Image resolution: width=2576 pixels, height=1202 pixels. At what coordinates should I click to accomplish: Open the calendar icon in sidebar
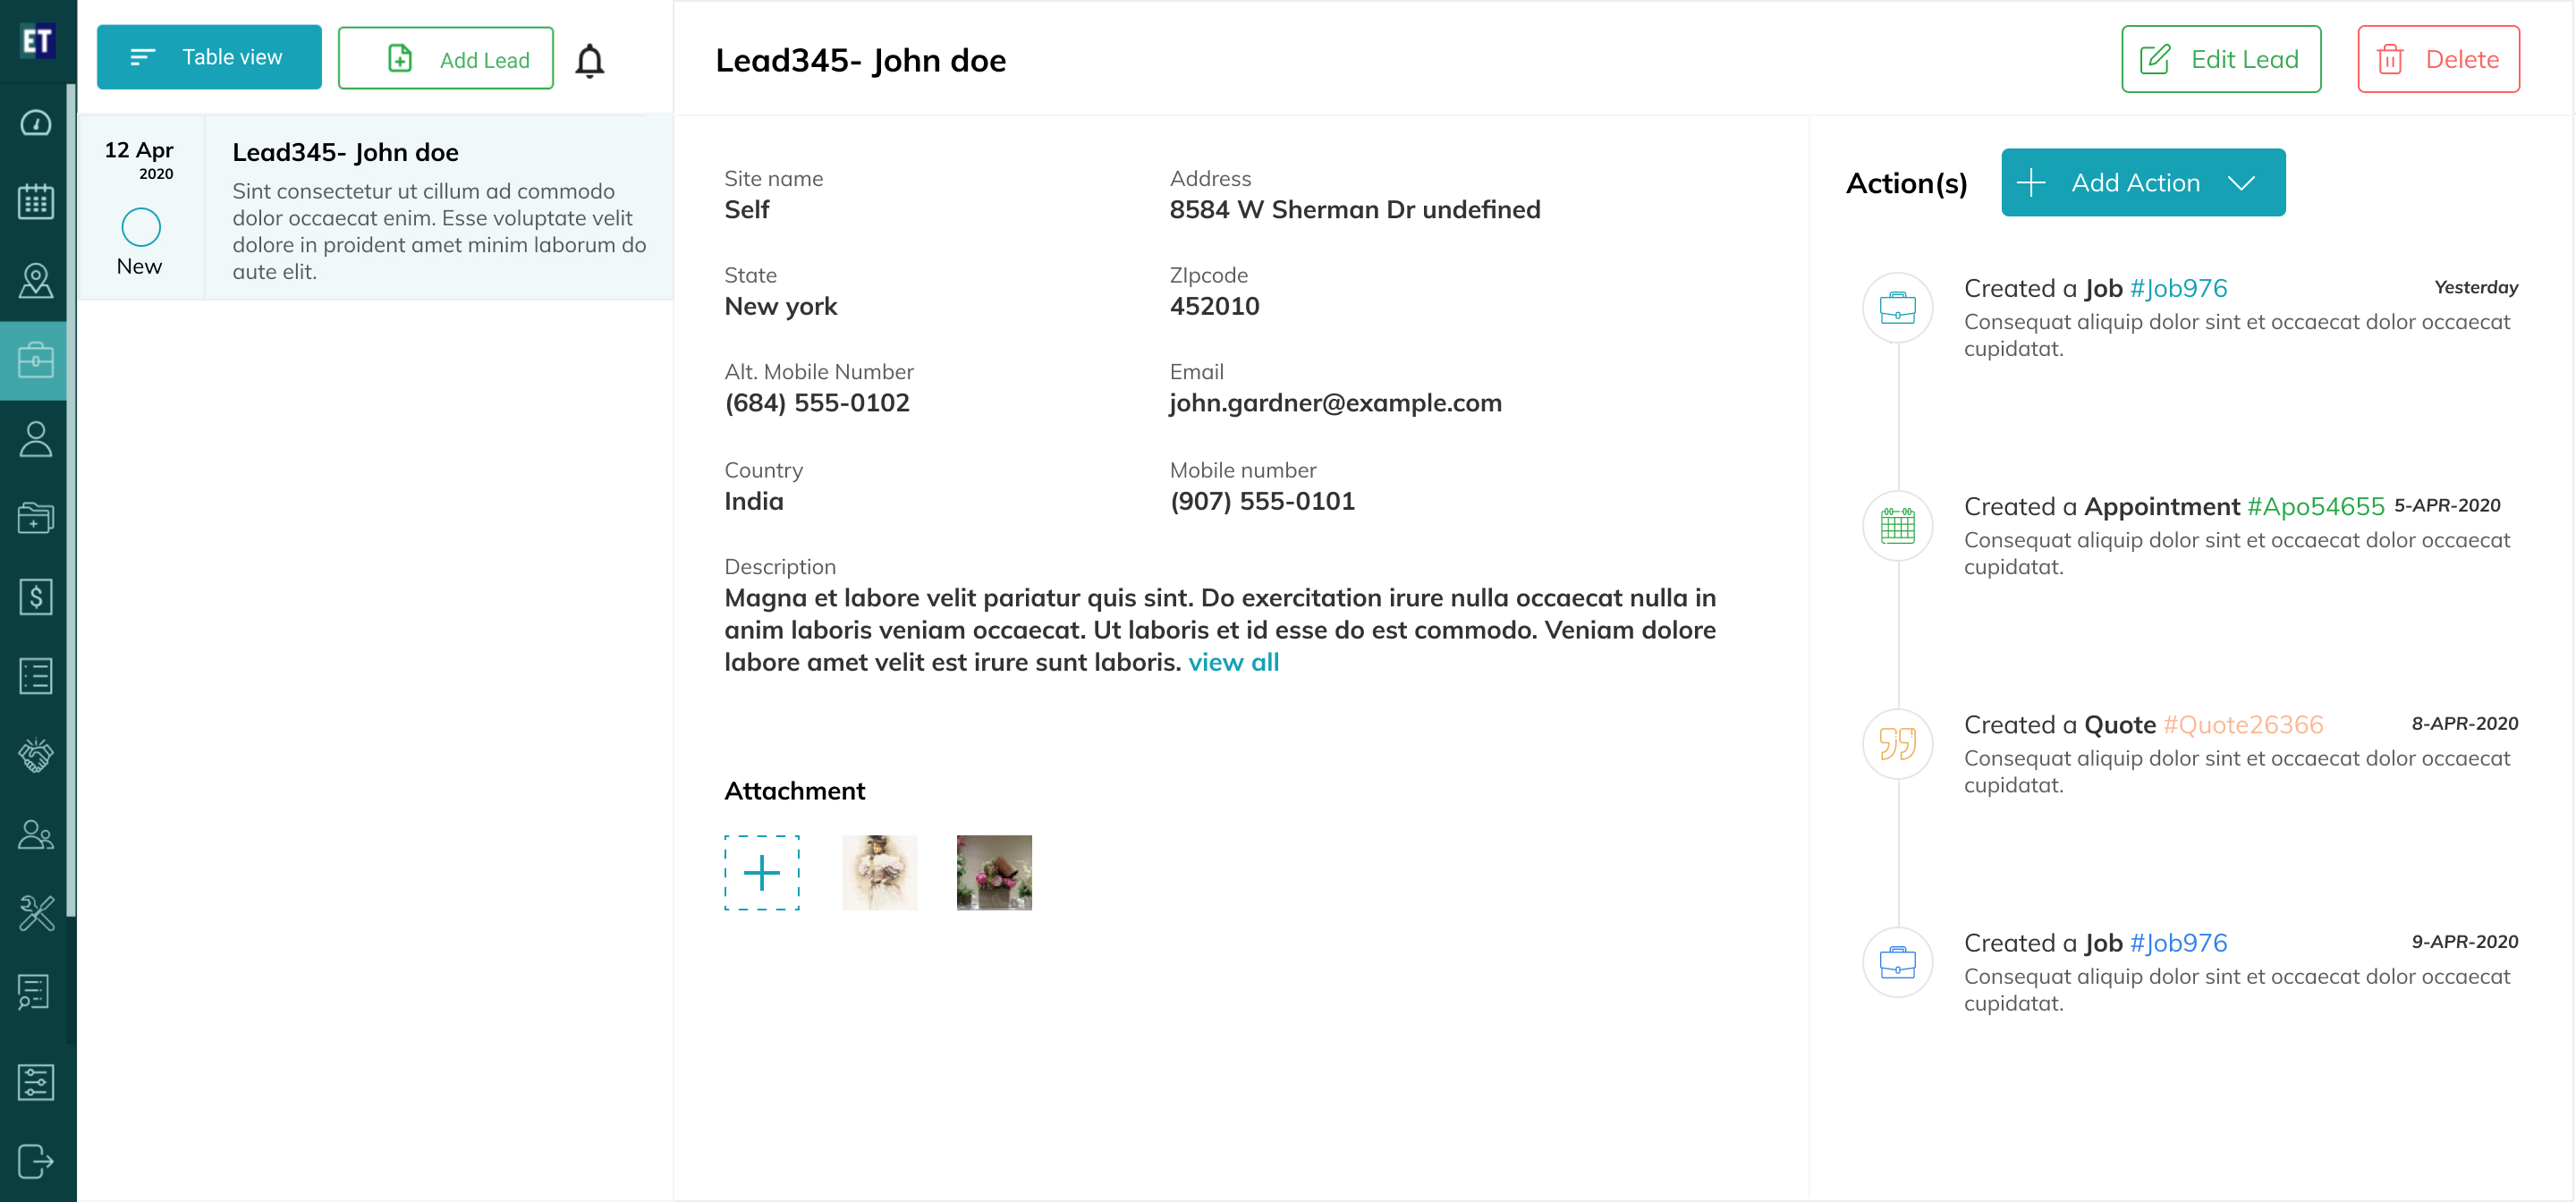click(x=36, y=202)
